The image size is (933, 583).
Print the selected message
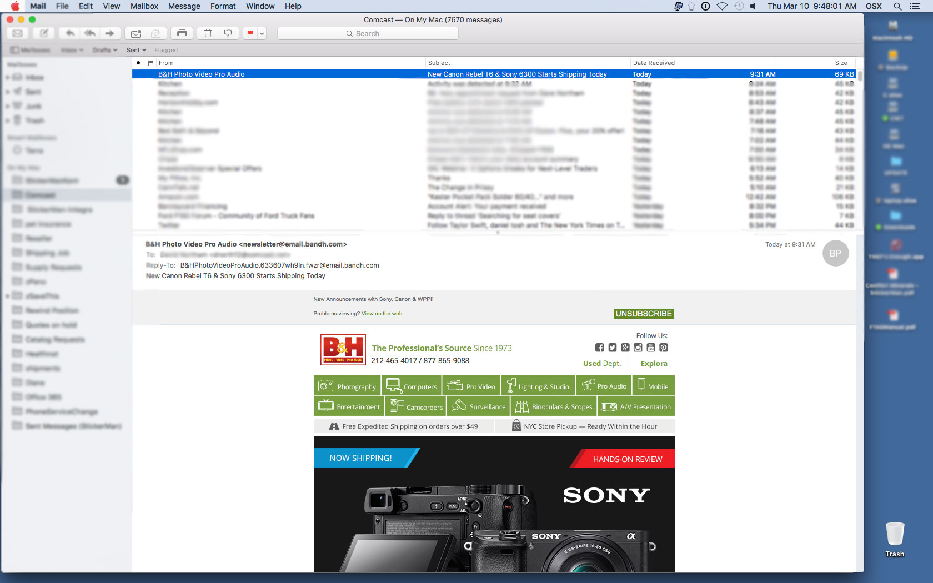tap(182, 33)
